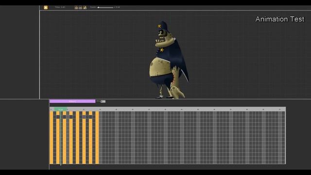The height and width of the screenshot is (175, 311).
Task: Click the yellow play/stop button in the top toolbar
Action: (46, 8)
